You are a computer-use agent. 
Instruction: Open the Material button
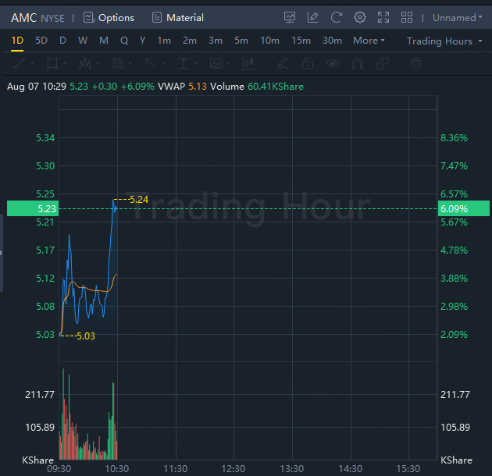pos(178,17)
